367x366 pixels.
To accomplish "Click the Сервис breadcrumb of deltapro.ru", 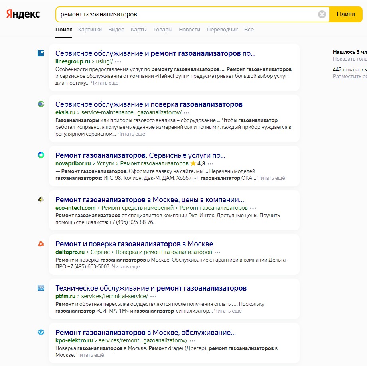I will coord(100,252).
